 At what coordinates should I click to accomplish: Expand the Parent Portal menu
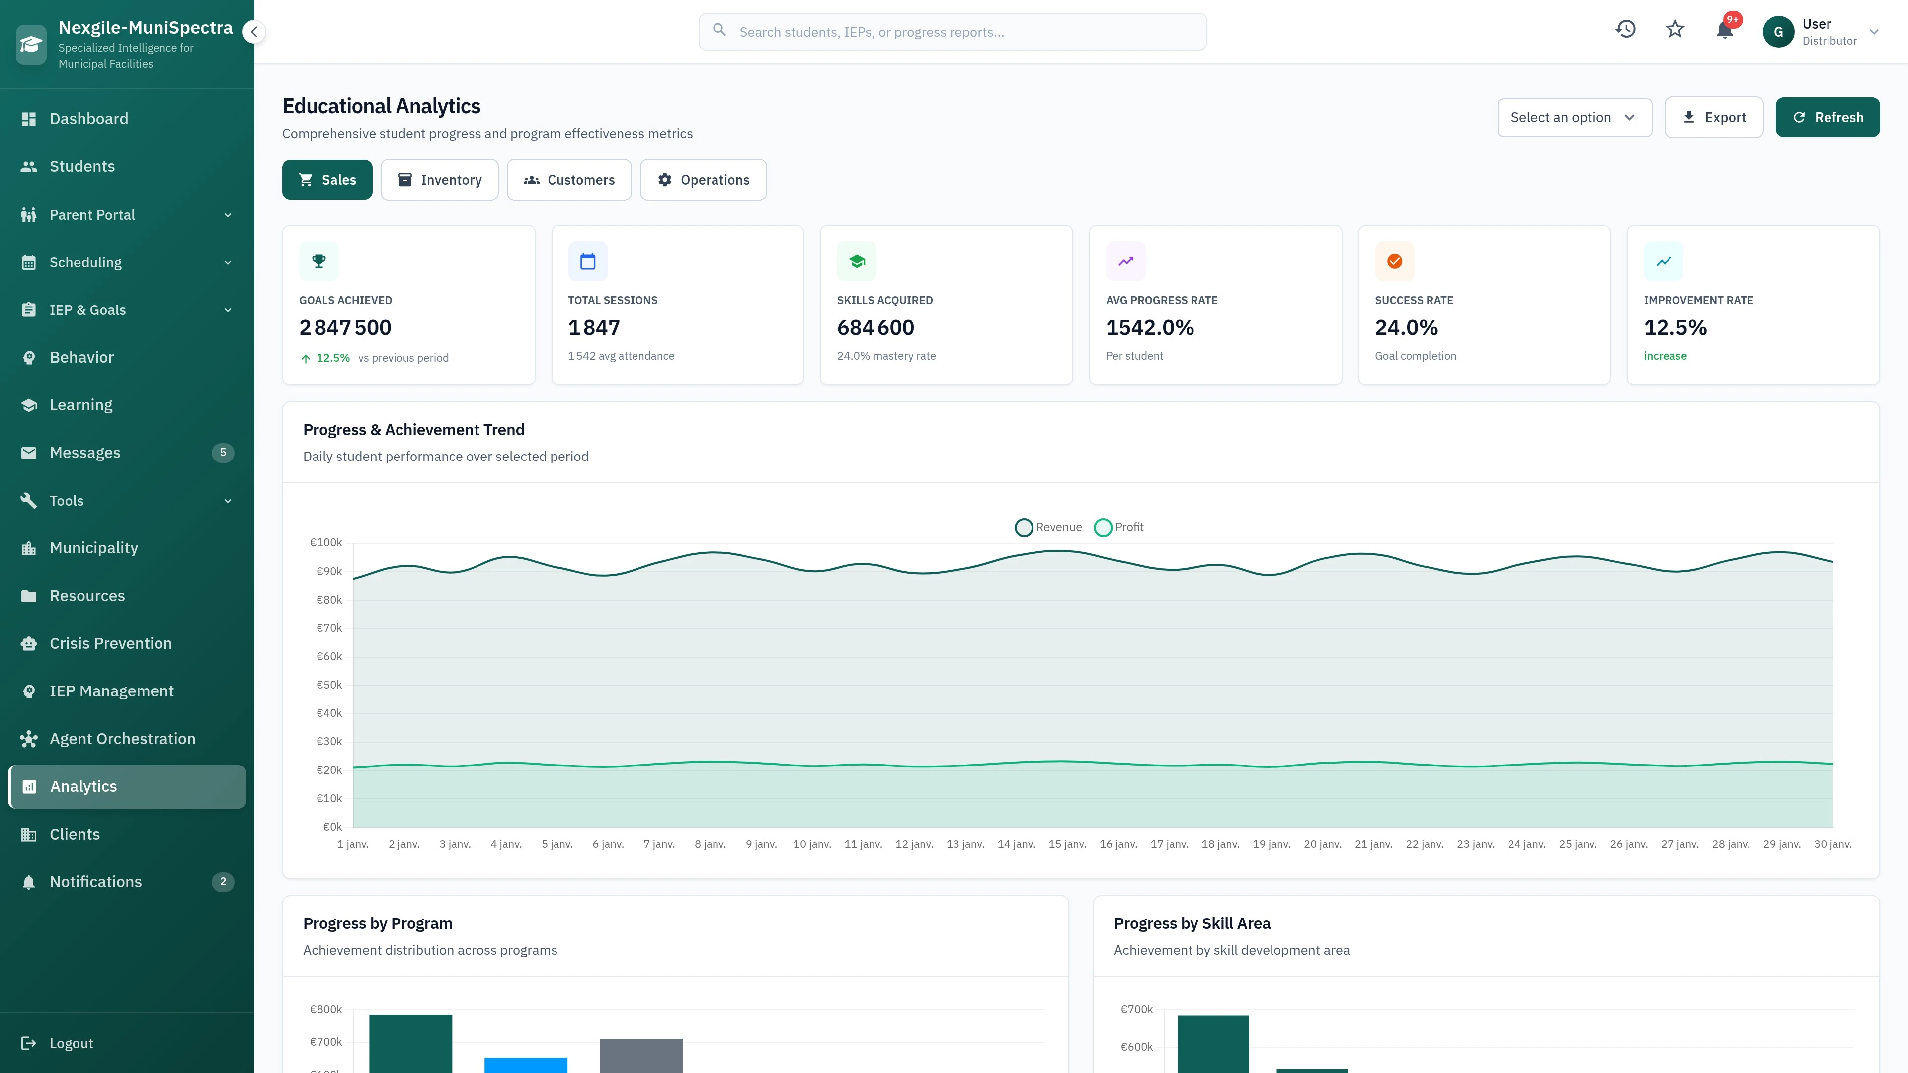228,214
